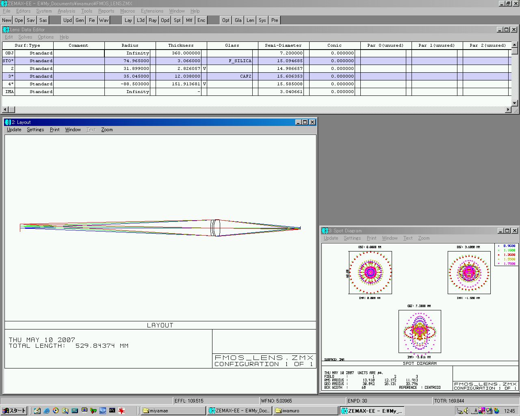Open 3D layout with L3d button
Viewport: 520px width, 416px height.
pos(141,20)
